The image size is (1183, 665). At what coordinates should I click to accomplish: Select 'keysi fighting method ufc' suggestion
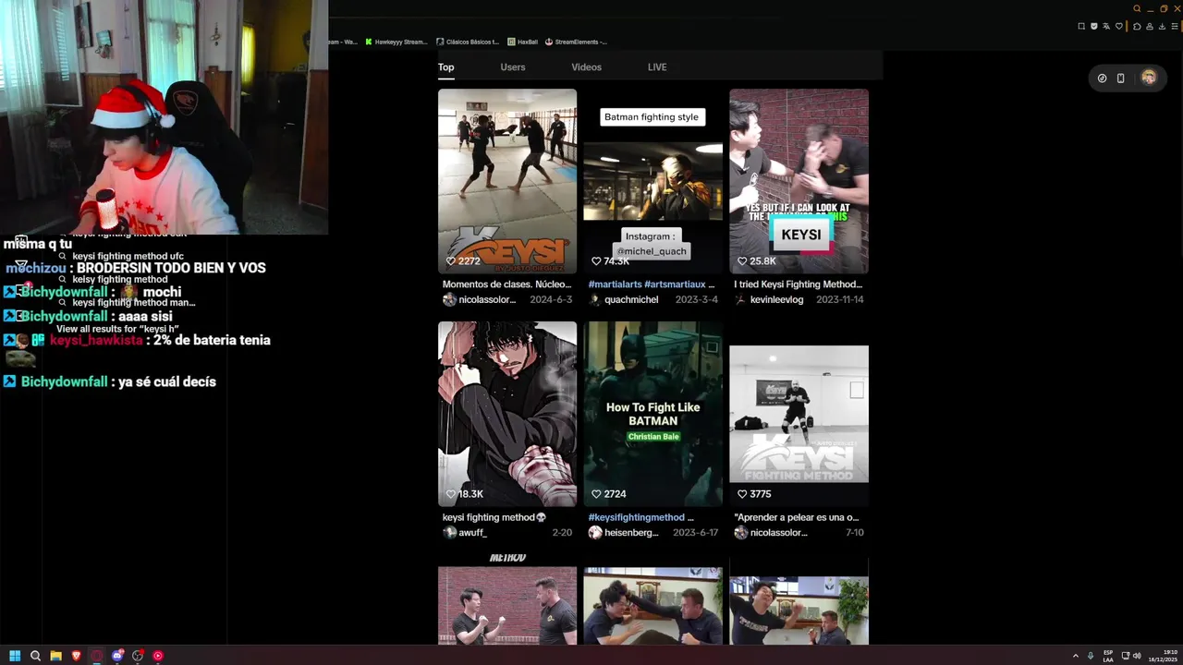coord(128,257)
